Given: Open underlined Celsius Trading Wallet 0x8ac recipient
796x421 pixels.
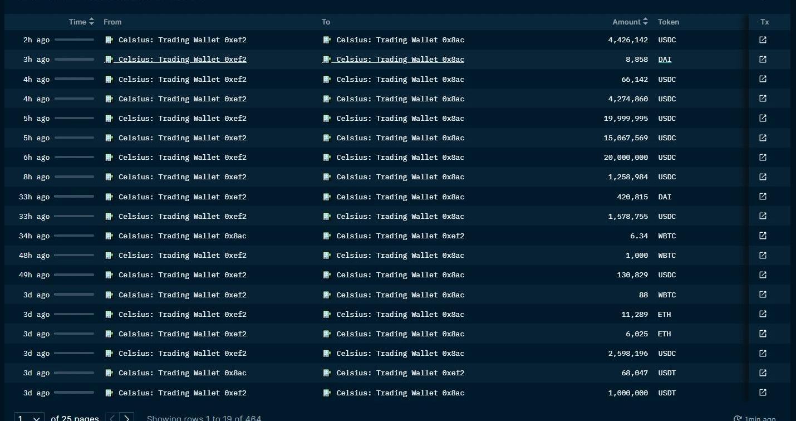Looking at the screenshot, I should [400, 60].
